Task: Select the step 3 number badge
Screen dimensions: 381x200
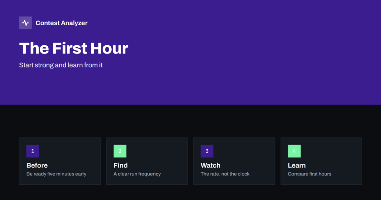Action: pyautogui.click(x=207, y=151)
